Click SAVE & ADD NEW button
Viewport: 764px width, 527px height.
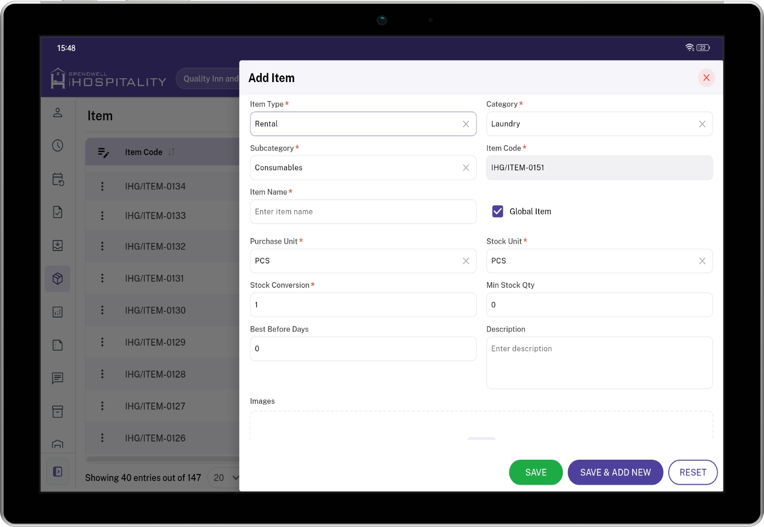coord(615,473)
